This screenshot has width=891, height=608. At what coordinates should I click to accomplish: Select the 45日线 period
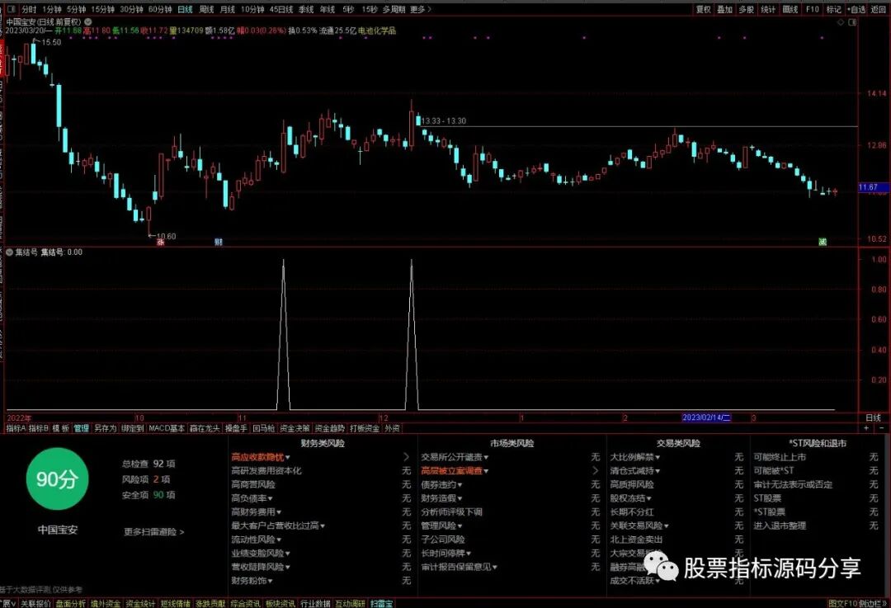coord(281,10)
